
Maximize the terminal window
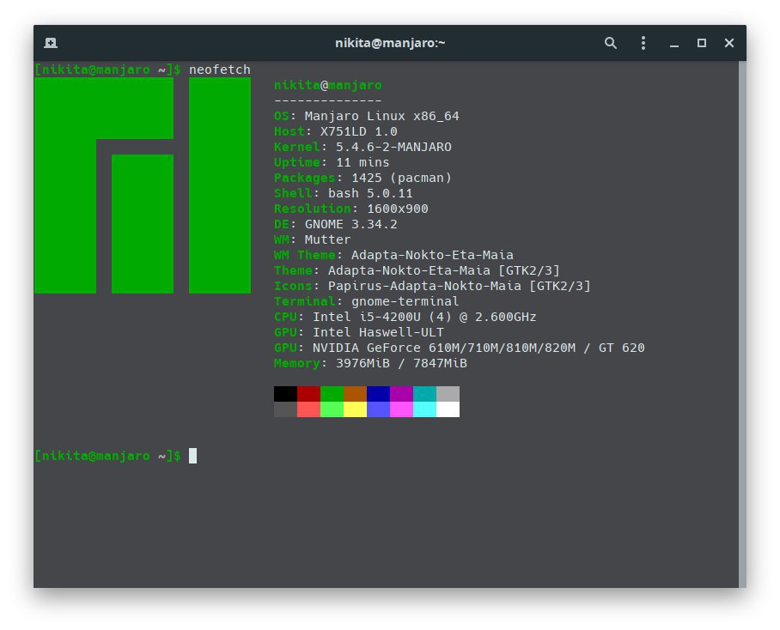tap(702, 43)
